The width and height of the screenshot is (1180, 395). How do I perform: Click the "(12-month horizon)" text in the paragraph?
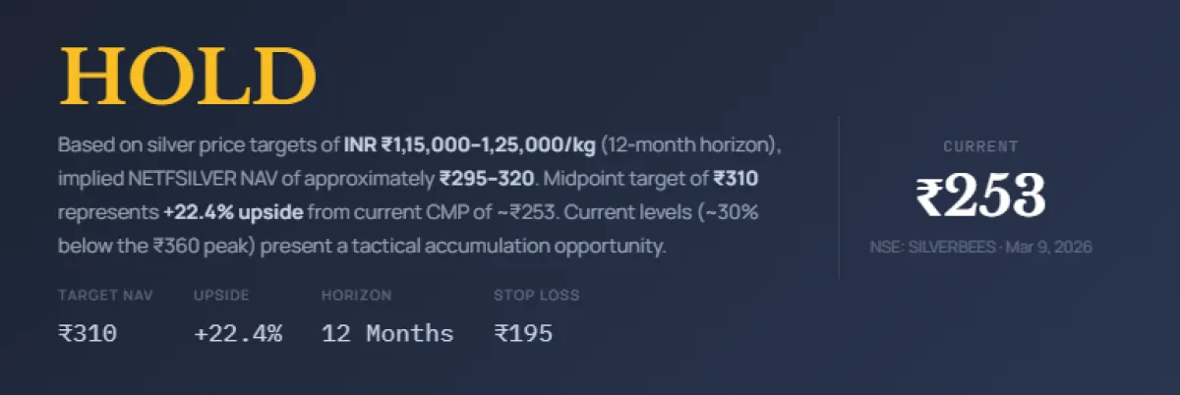point(690,145)
